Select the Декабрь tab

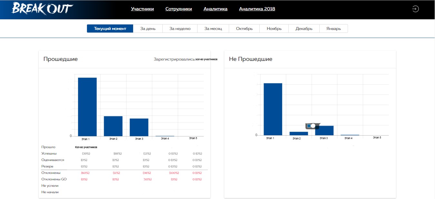click(304, 28)
